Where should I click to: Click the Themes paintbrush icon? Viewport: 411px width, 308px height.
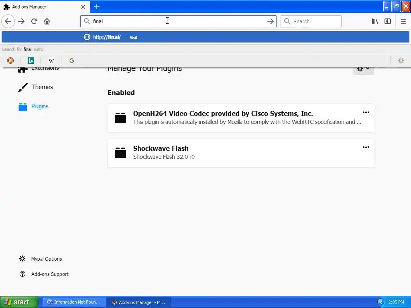pos(23,87)
